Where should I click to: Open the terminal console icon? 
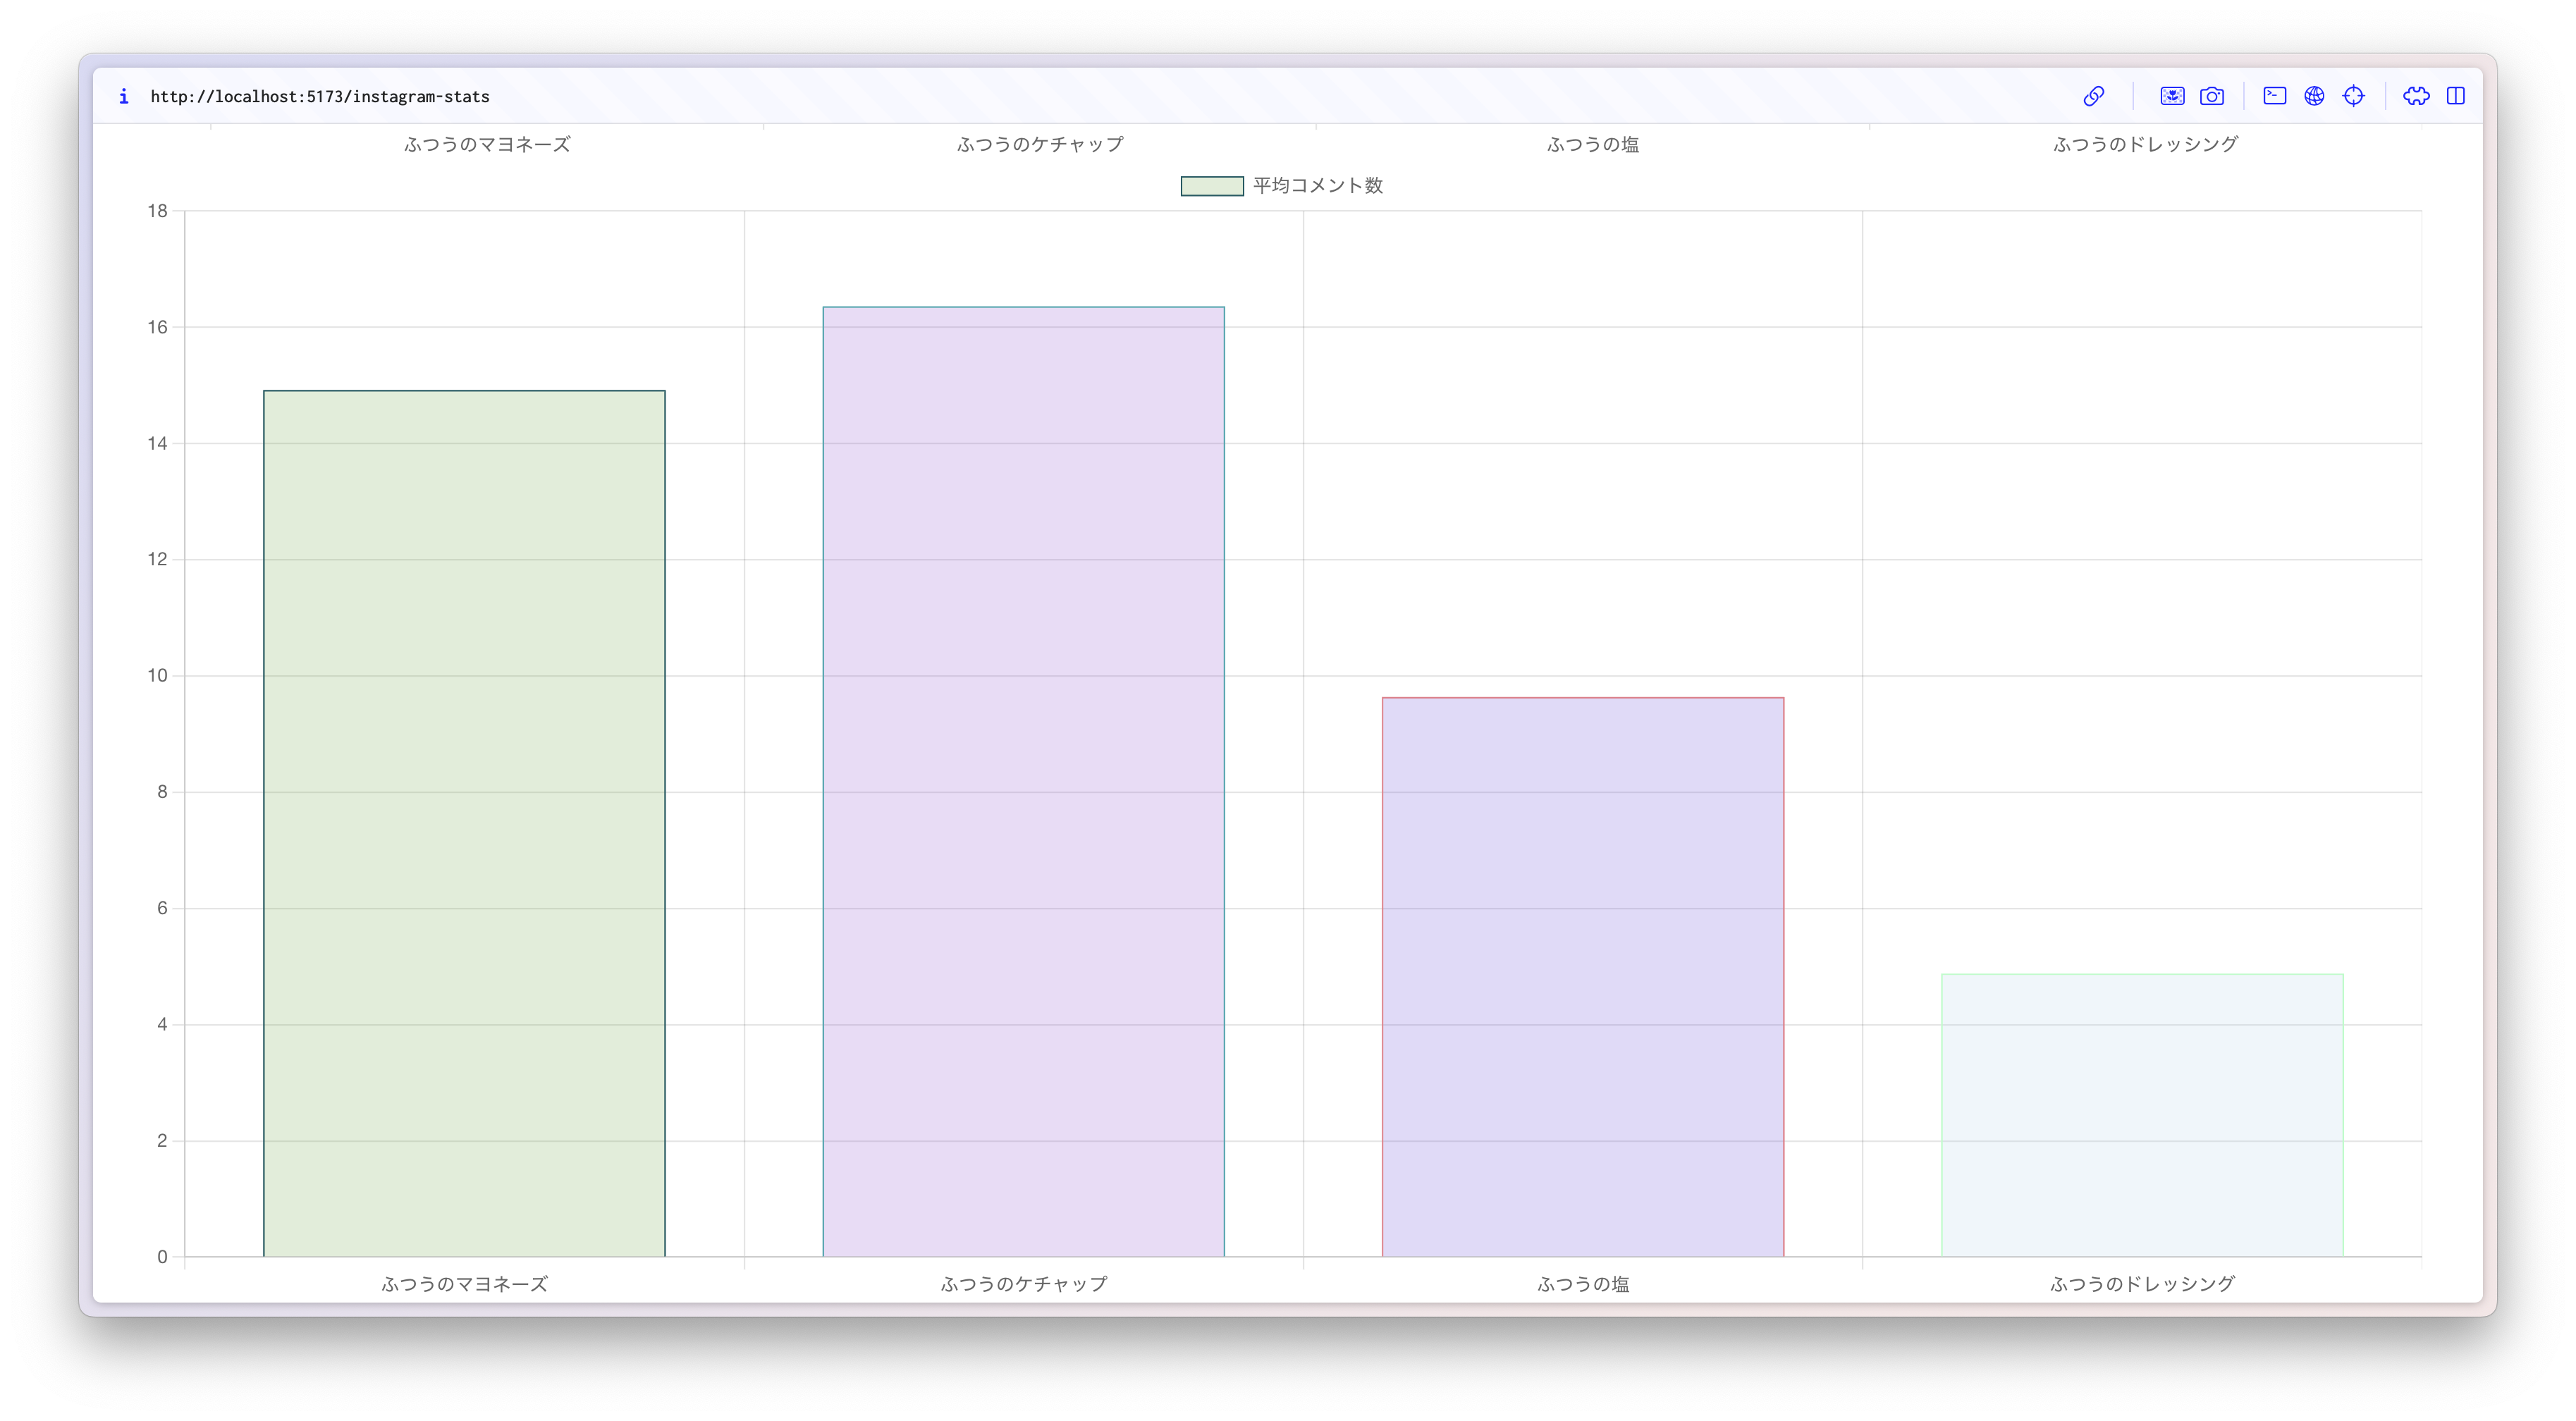(2274, 96)
